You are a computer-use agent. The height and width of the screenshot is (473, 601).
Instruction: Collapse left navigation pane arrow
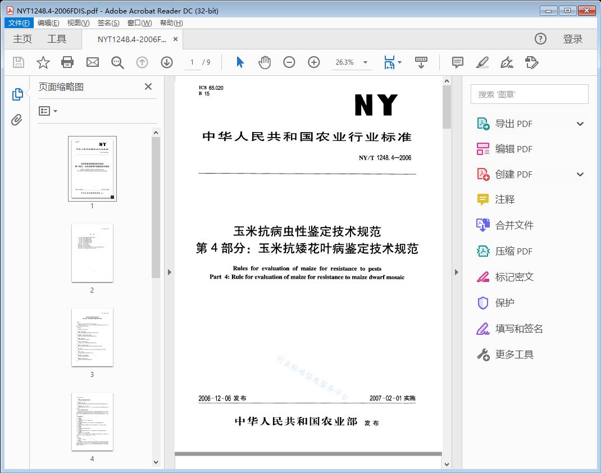pyautogui.click(x=170, y=272)
